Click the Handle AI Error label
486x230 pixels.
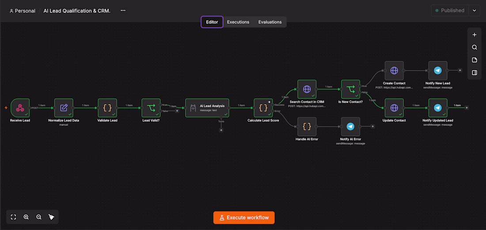pyautogui.click(x=307, y=140)
